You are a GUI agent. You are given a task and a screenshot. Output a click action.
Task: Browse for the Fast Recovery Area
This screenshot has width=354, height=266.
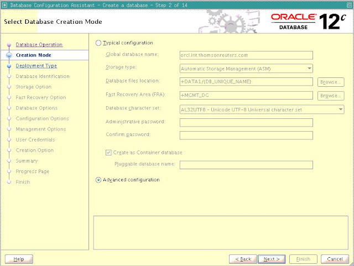pyautogui.click(x=331, y=96)
